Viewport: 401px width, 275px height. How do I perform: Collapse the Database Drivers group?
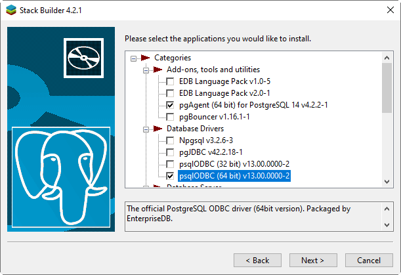coord(145,129)
